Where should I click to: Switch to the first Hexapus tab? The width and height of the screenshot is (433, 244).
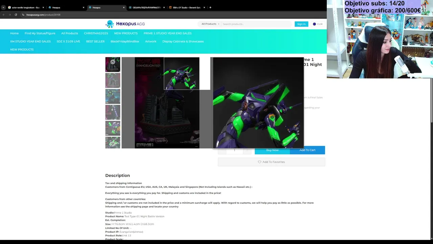[66, 7]
